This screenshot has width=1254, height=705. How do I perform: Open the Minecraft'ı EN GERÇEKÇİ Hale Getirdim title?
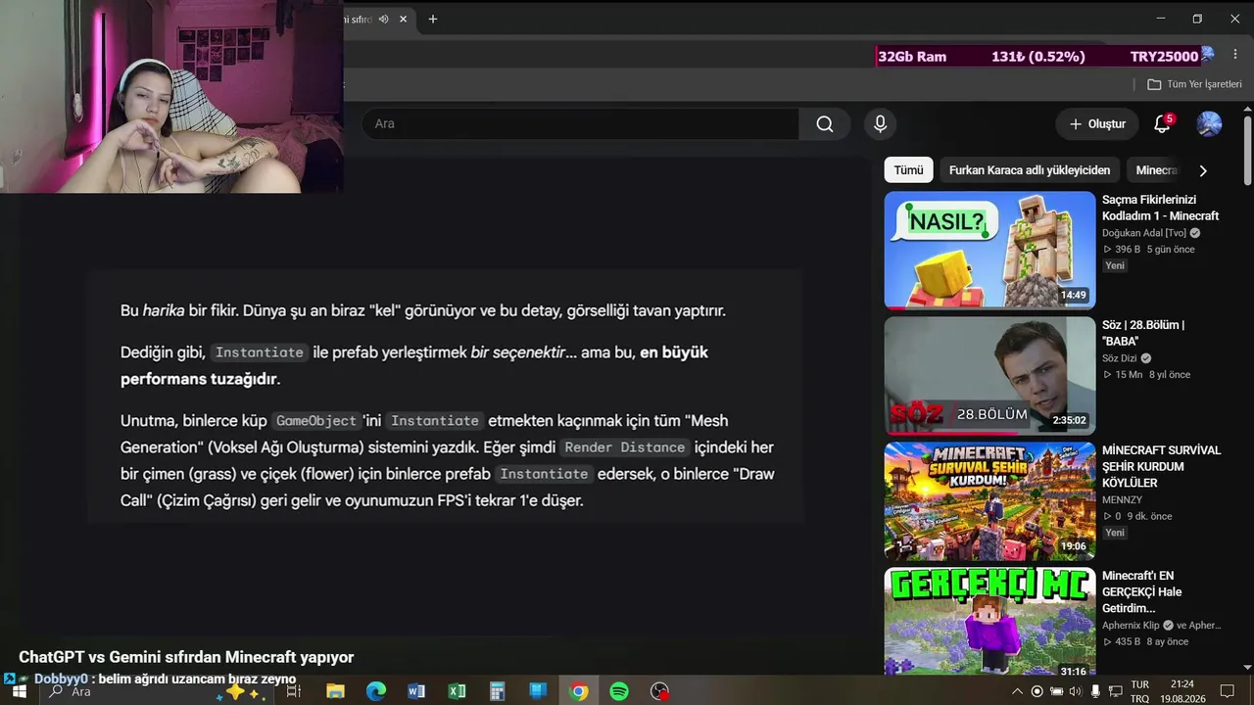point(1142,591)
